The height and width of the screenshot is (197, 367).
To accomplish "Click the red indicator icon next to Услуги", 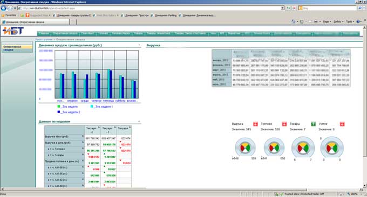I will point(342,124).
